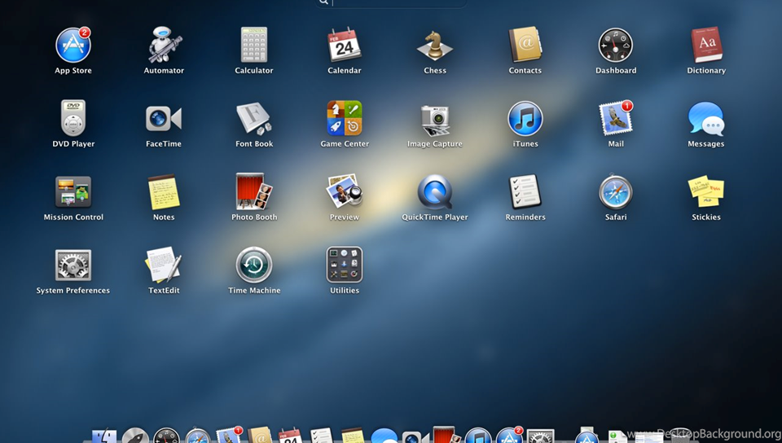Open Messages from the Dock
This screenshot has width=782, height=443.
tap(384, 436)
